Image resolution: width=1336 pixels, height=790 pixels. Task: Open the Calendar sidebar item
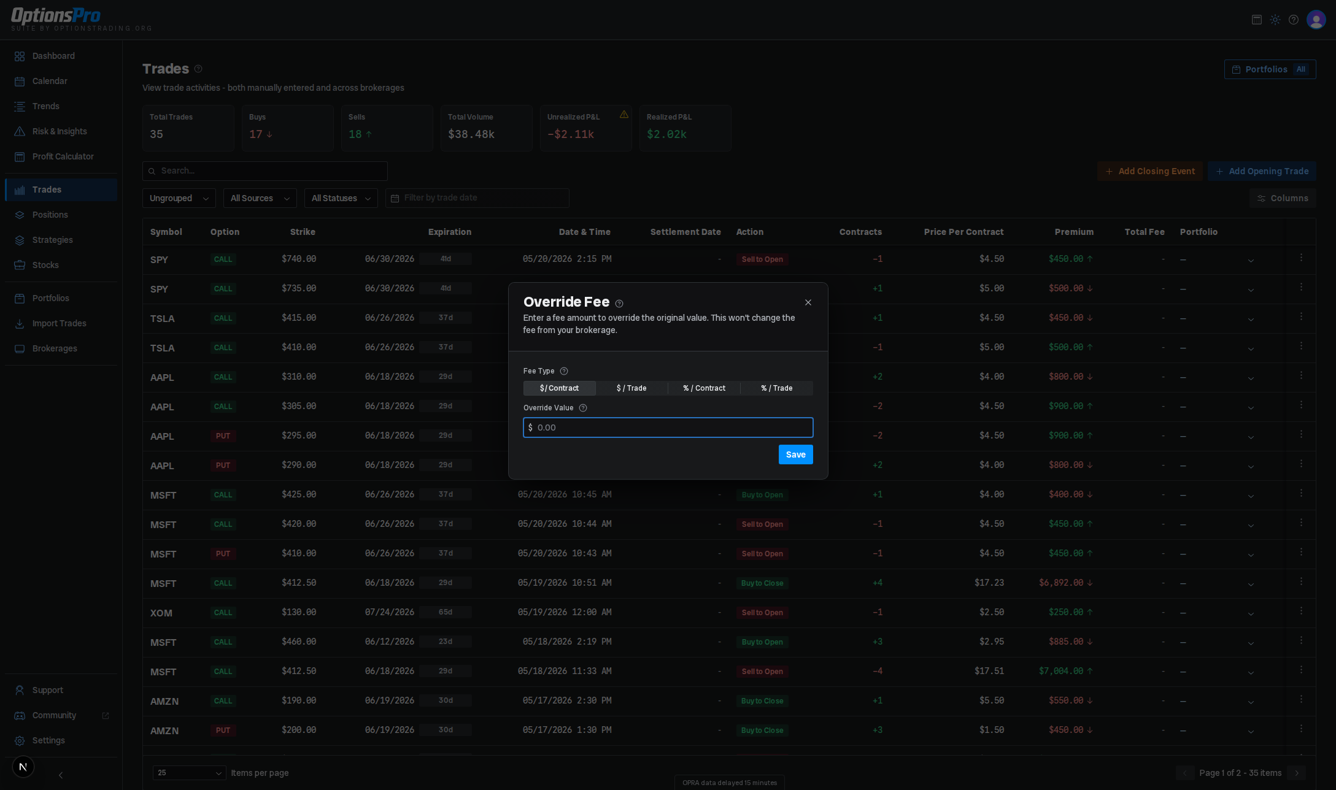(x=61, y=81)
